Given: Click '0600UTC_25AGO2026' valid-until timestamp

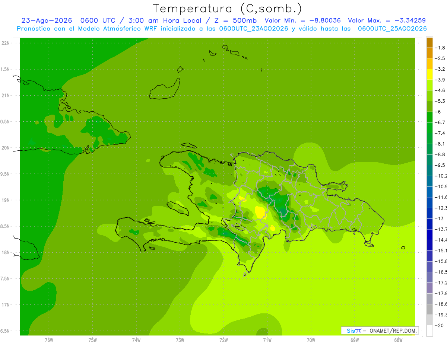Looking at the screenshot, I should [392, 29].
